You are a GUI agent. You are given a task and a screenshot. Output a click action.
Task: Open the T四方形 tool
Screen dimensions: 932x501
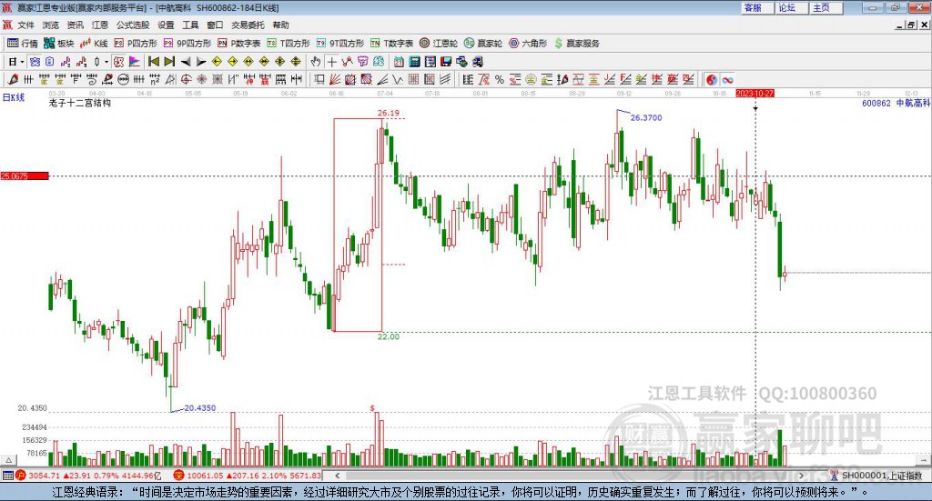pos(289,44)
